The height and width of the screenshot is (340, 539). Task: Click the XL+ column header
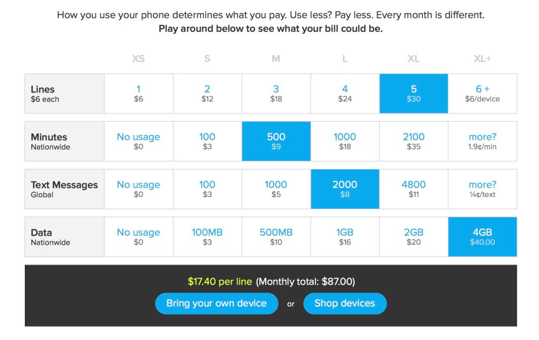click(x=482, y=58)
